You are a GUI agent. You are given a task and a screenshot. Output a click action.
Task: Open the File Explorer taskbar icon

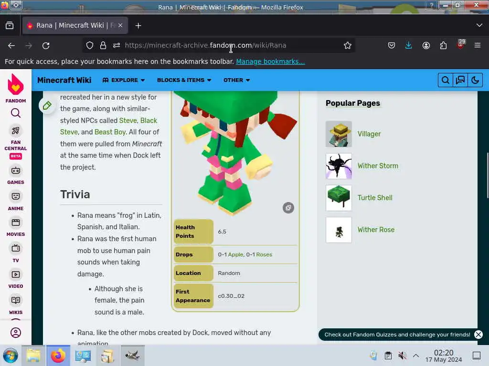(33, 356)
